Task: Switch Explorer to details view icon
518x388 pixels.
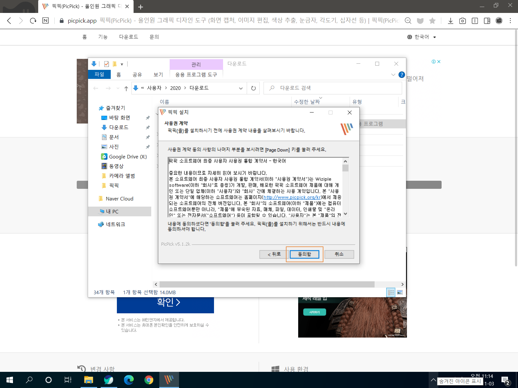Action: (391, 292)
